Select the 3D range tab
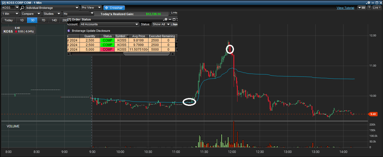 pos(33,20)
